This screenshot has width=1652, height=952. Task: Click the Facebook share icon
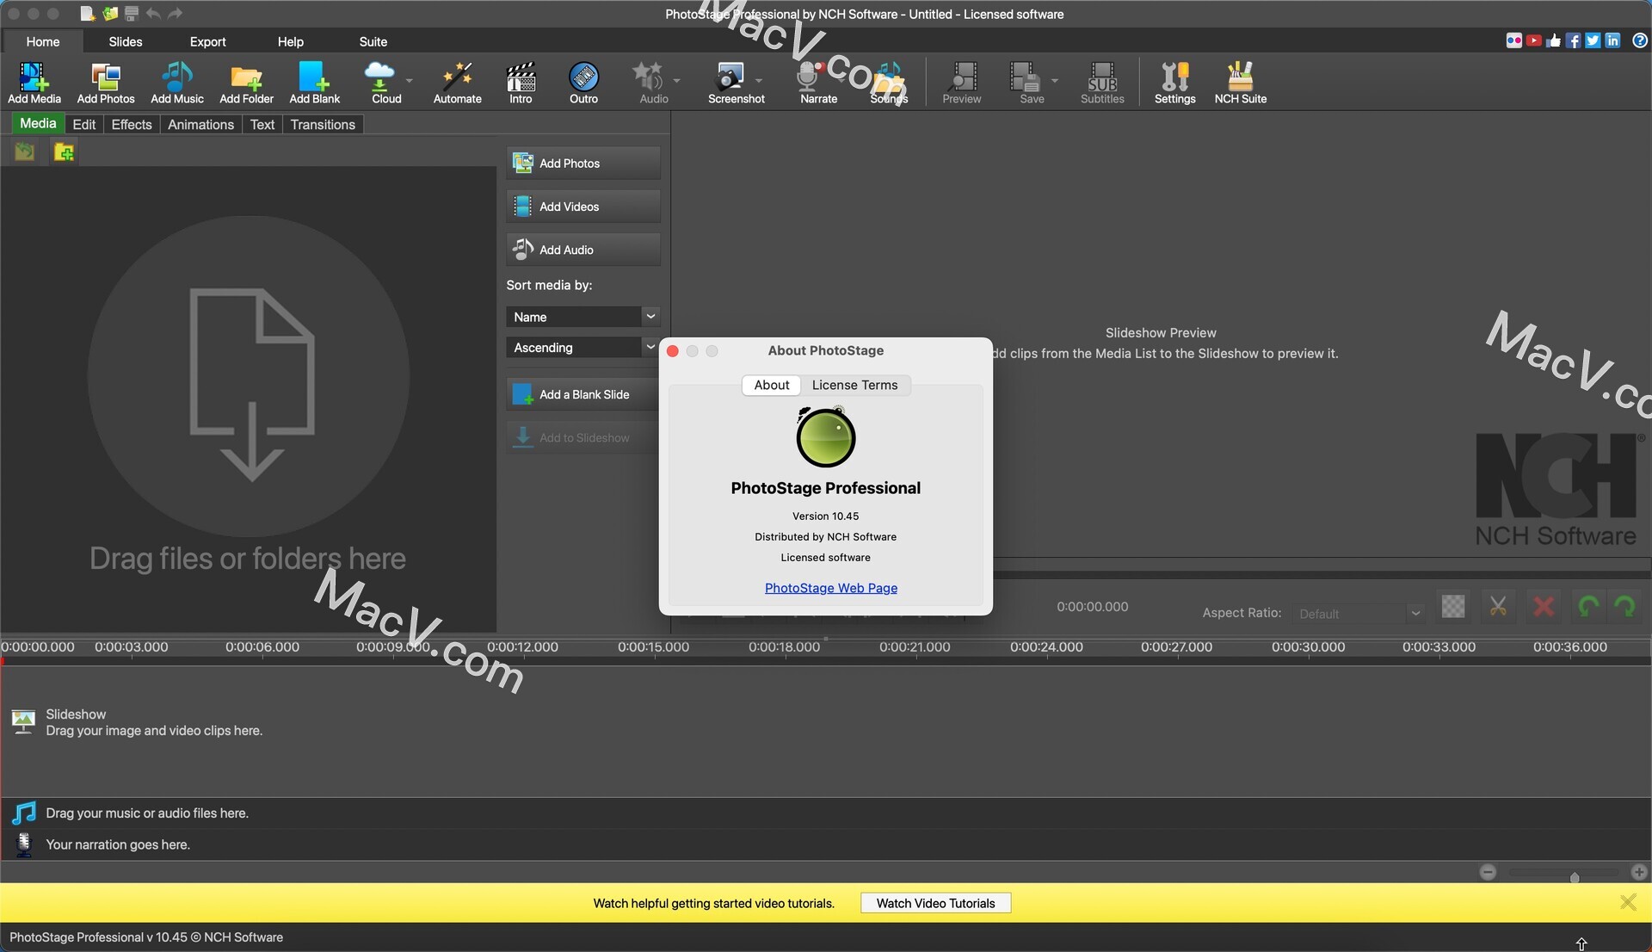click(x=1573, y=40)
